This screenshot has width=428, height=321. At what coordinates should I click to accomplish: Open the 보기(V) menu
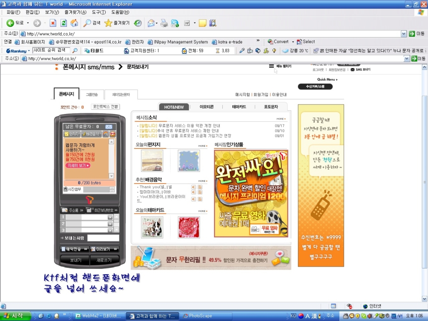pos(52,12)
